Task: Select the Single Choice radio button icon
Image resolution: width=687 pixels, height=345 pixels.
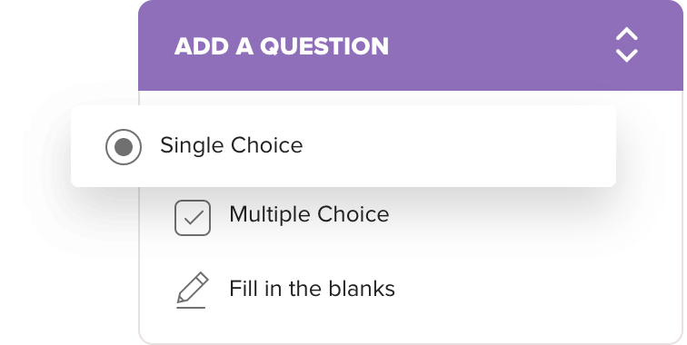Action: 124,147
